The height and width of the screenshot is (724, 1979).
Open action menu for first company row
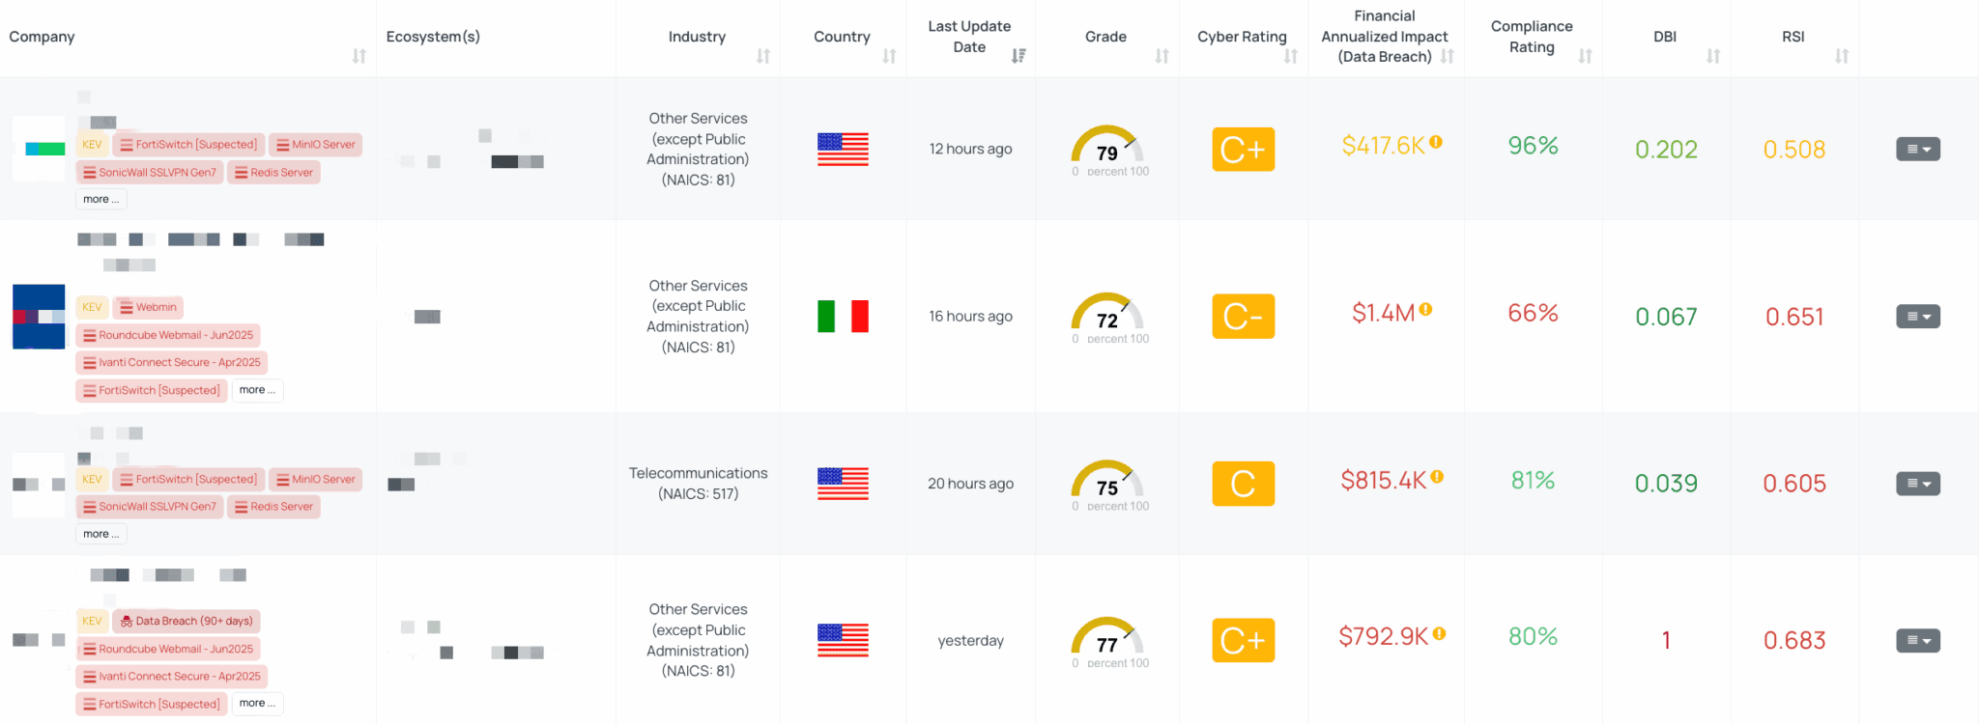[x=1918, y=150]
